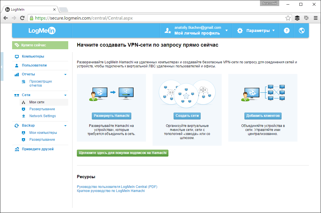
Task: Click the Сети network icon
Action: [x=17, y=95]
